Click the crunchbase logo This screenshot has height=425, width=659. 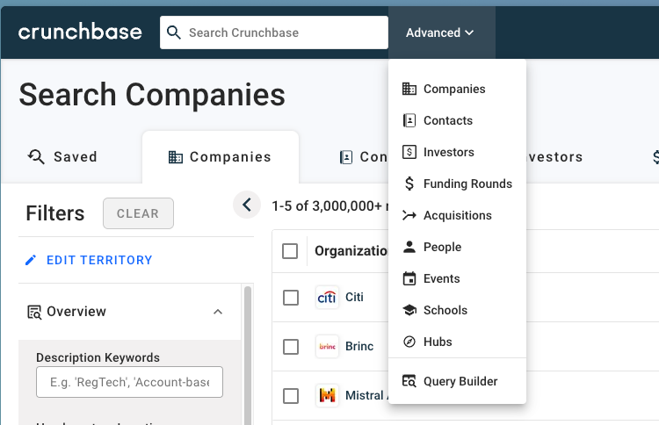pos(80,32)
